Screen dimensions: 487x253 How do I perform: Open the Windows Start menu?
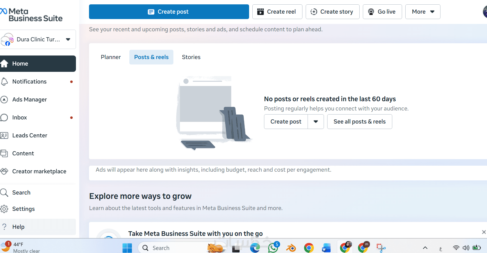(127, 248)
